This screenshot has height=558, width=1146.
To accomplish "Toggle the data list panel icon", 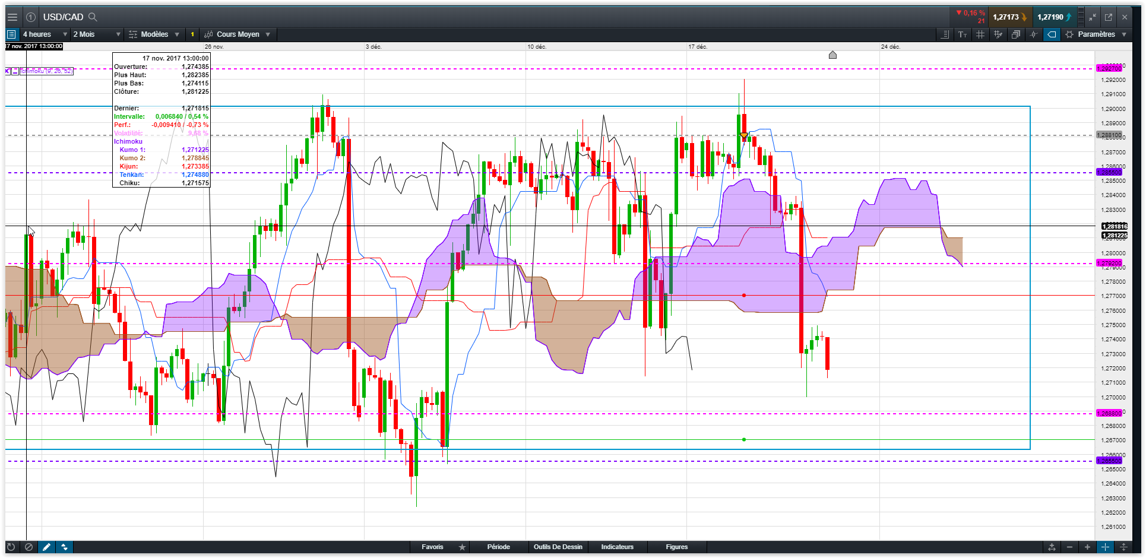I will (x=11, y=34).
